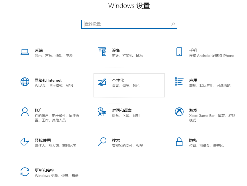Screen dimensions: 247x186
Task: Click the 系统 settings title
Action: pyautogui.click(x=39, y=50)
